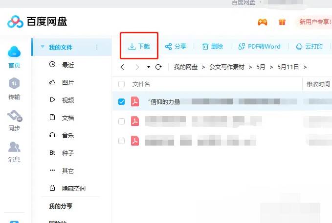Open the 我的文件 more options dots
This screenshot has width=332, height=223.
97,47
